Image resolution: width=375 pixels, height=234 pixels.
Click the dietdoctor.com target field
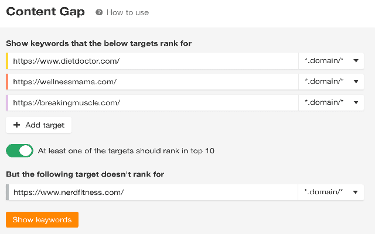tap(152, 61)
